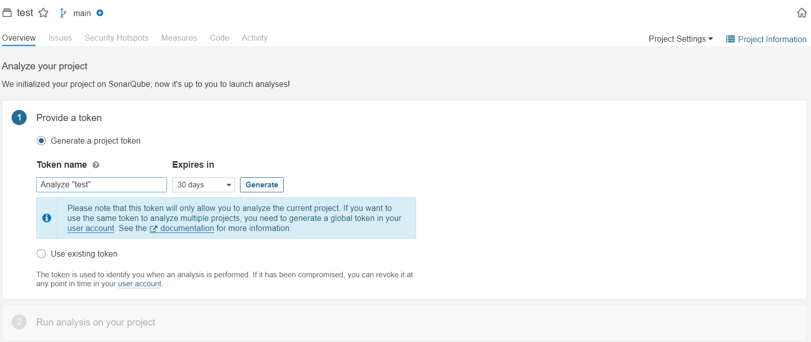Open the documentation link in the notice
This screenshot has height=342, width=811.
[x=187, y=229]
